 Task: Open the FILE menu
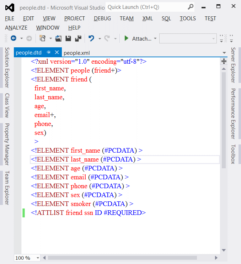[10, 19]
